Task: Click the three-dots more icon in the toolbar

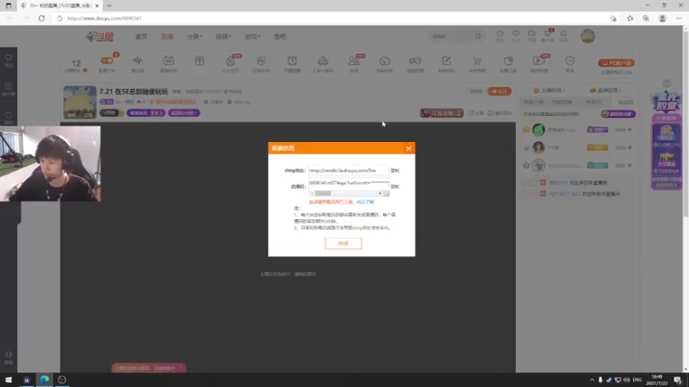Action: [570, 61]
